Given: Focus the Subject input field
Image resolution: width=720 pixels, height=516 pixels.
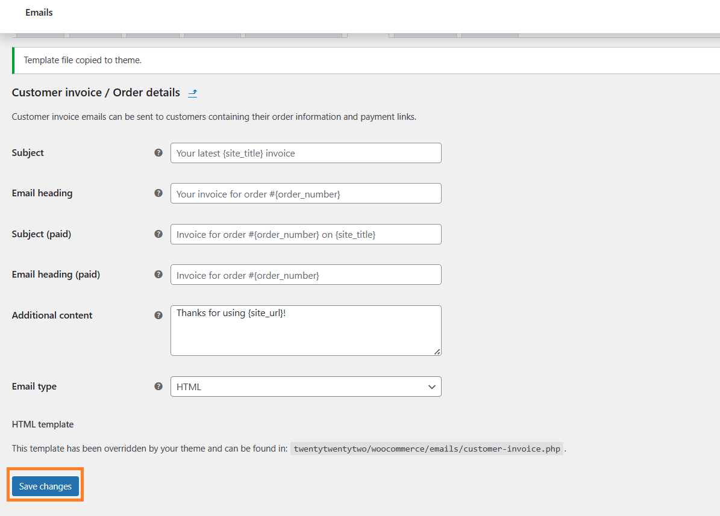Looking at the screenshot, I should tap(306, 153).
